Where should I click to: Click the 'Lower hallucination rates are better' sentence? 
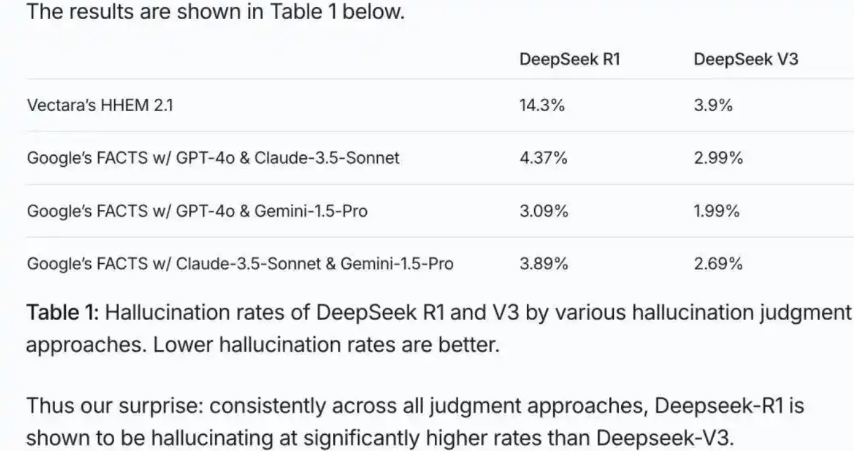[x=325, y=344]
